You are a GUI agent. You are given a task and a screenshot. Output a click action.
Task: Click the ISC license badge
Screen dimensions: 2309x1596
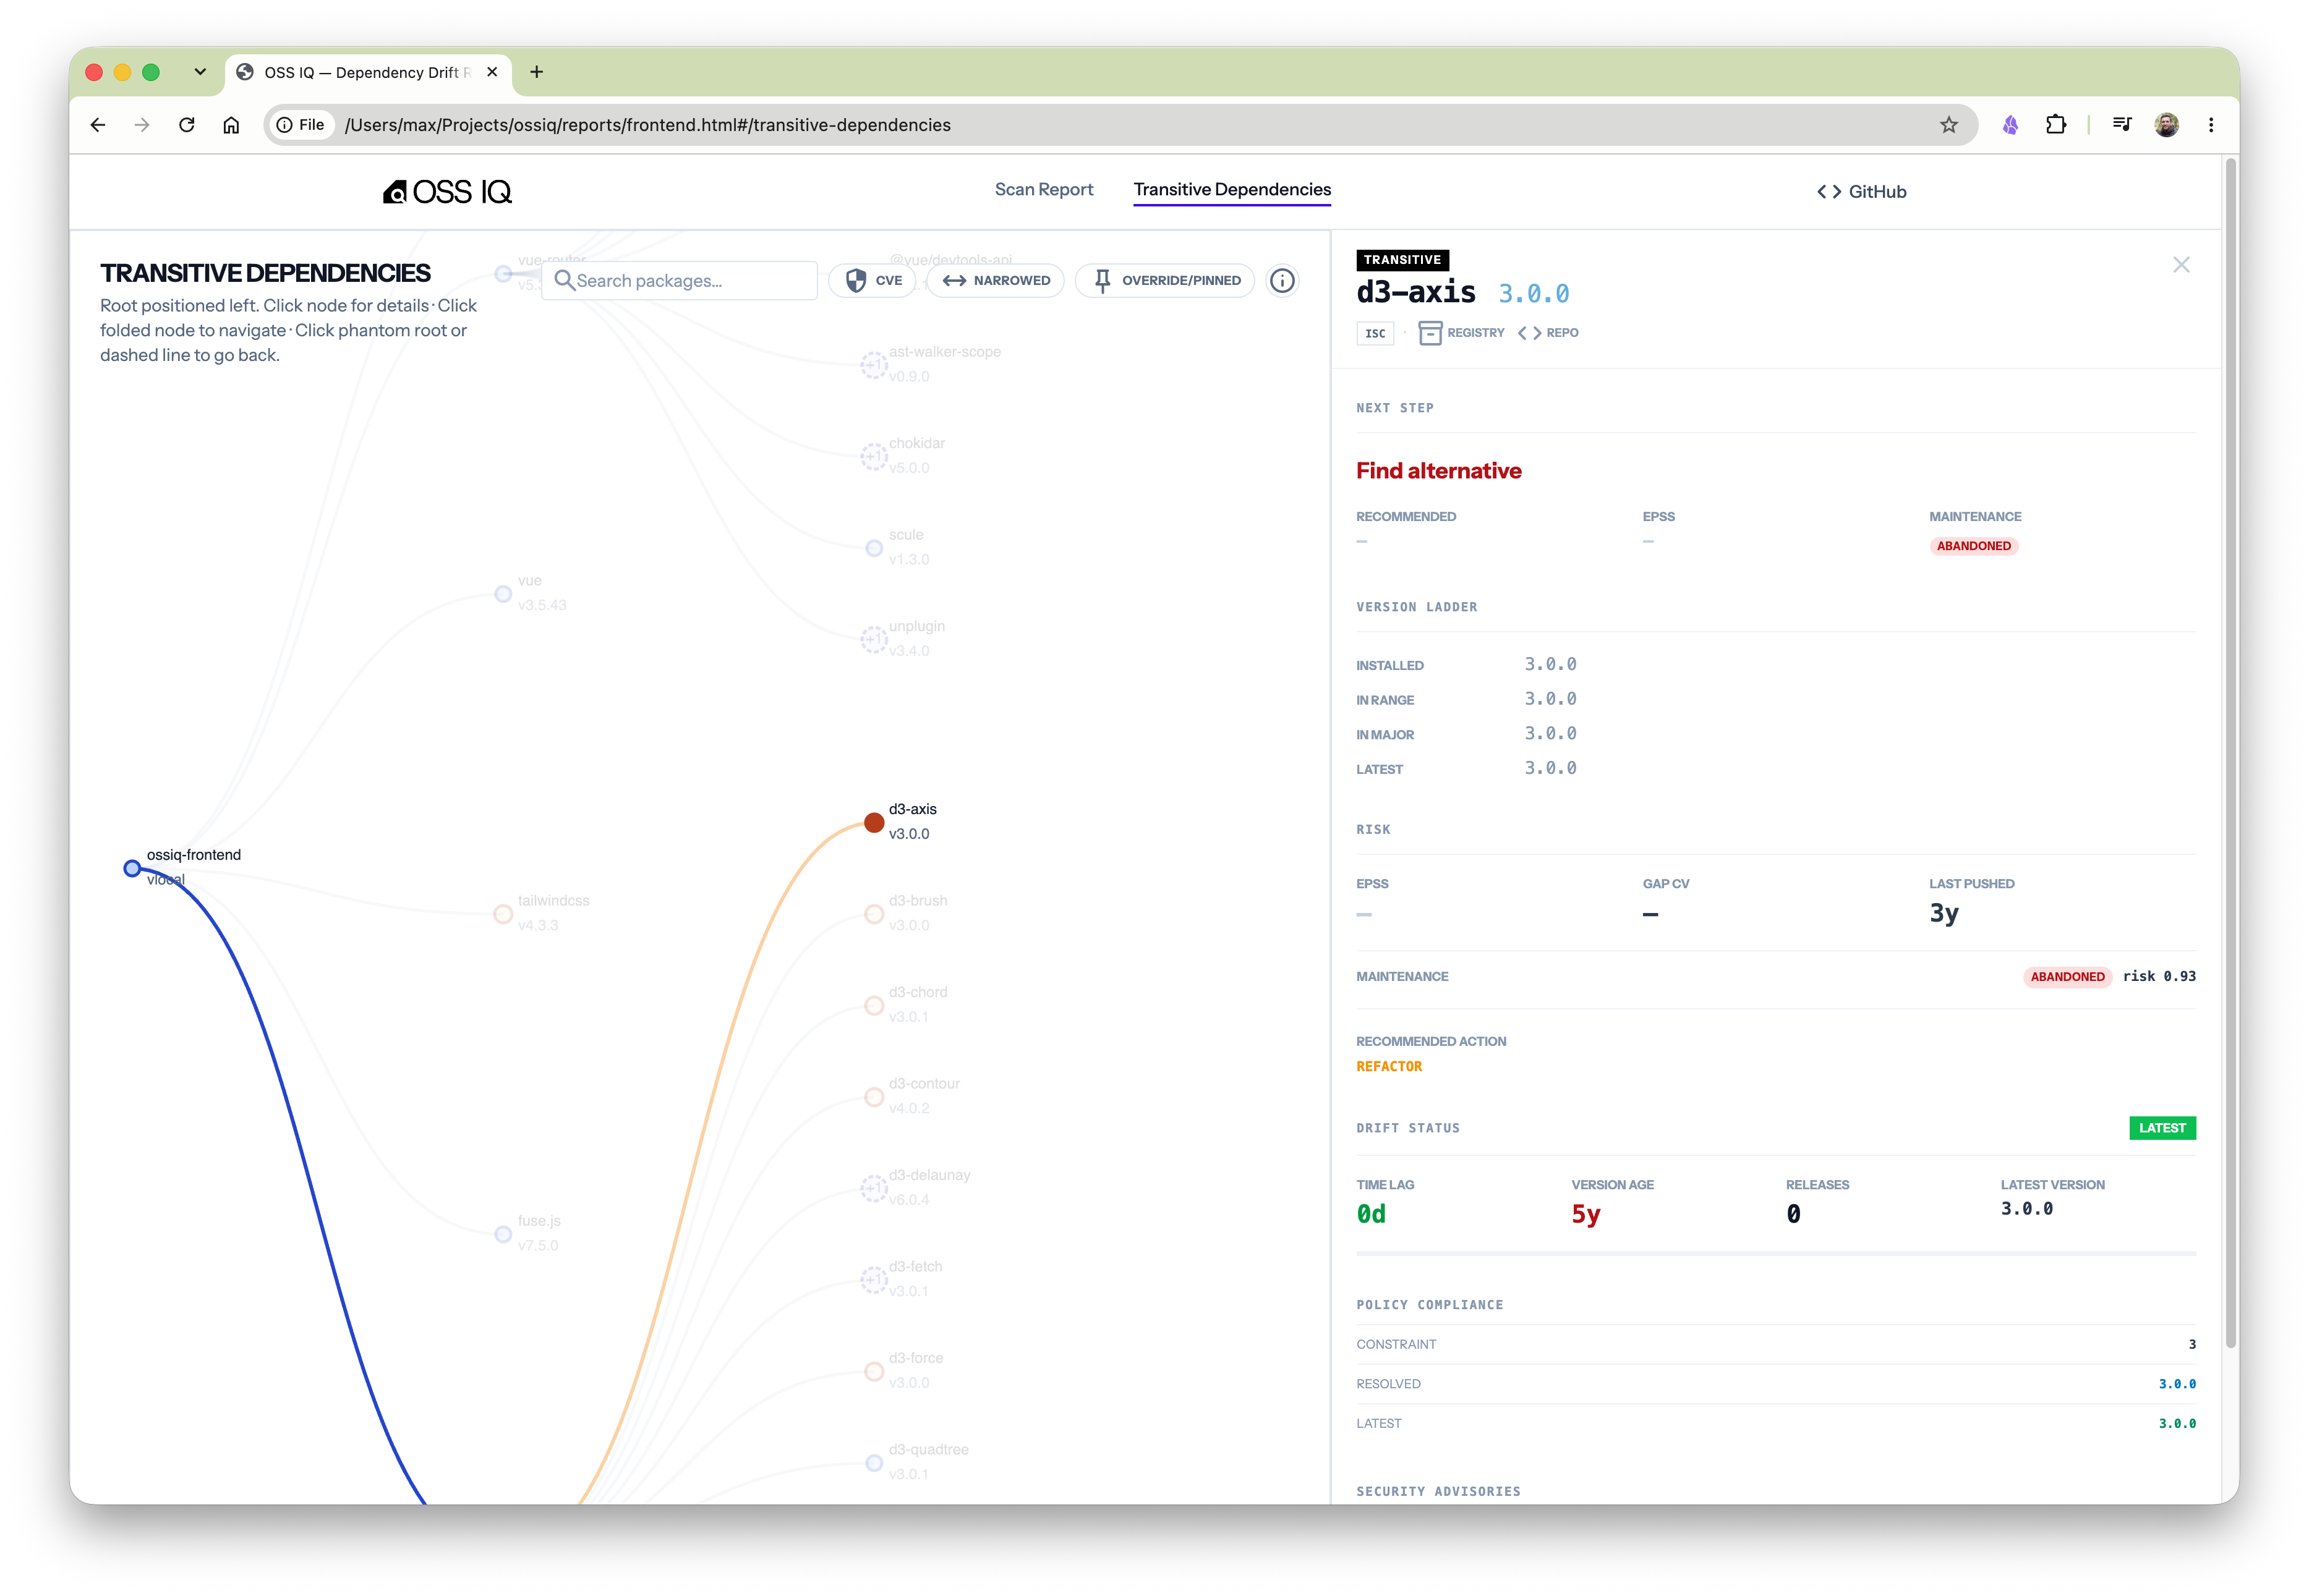tap(1375, 333)
